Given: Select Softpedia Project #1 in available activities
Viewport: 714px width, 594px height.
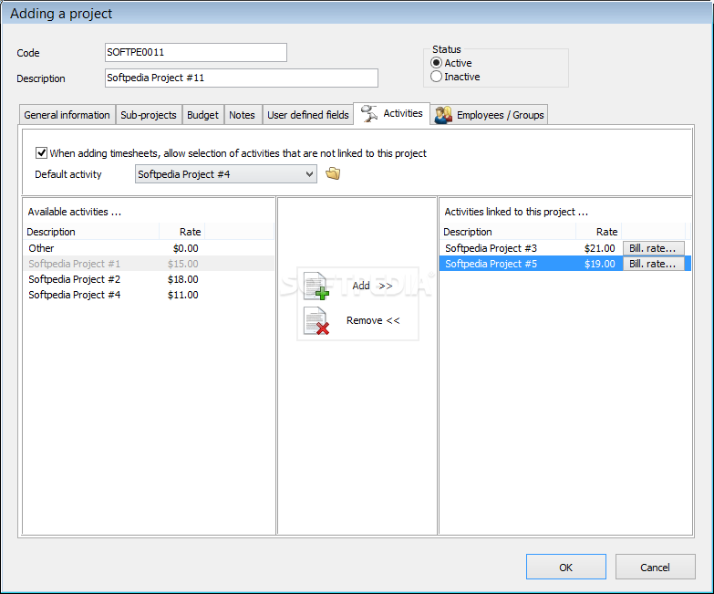Looking at the screenshot, I should 149,264.
